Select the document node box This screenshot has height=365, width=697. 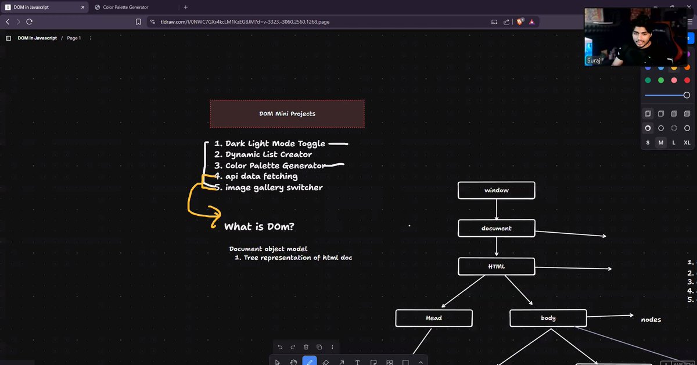coord(496,228)
